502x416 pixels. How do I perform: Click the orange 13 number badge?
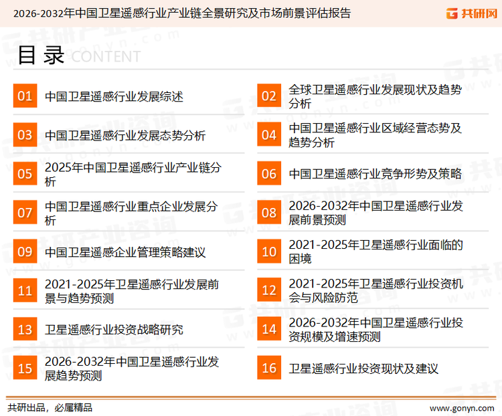pyautogui.click(x=25, y=329)
